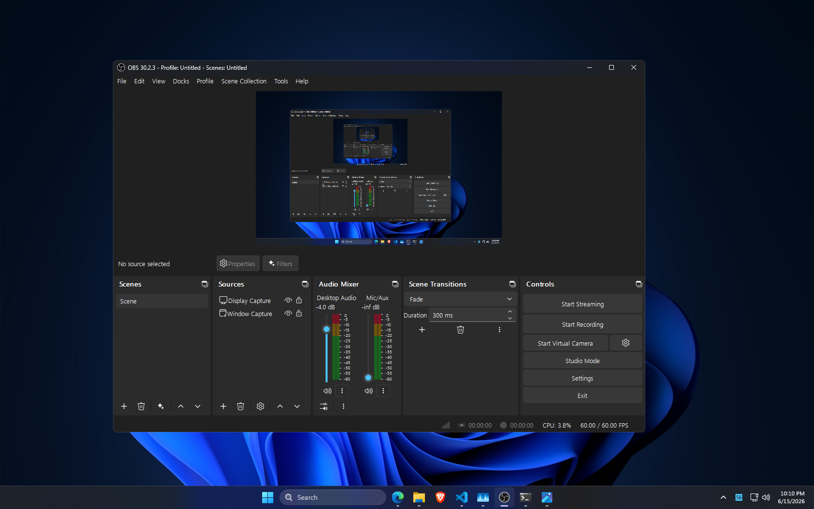Click the preview canvas
This screenshot has width=814, height=509.
pyautogui.click(x=379, y=168)
